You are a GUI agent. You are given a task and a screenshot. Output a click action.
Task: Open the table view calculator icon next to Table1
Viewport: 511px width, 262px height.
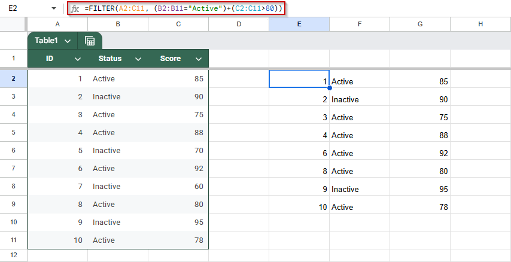click(x=90, y=41)
